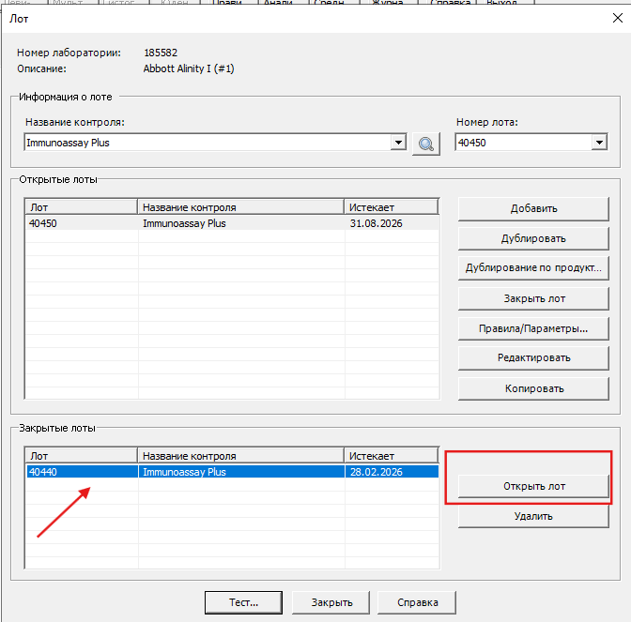Click the Добавить button

(533, 208)
